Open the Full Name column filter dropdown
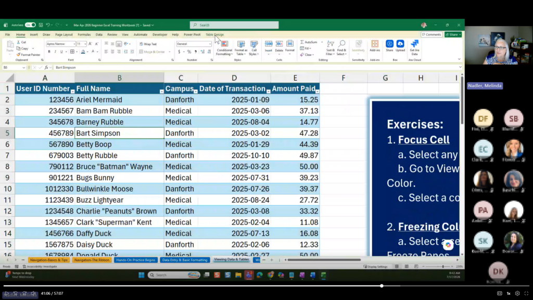 (161, 91)
